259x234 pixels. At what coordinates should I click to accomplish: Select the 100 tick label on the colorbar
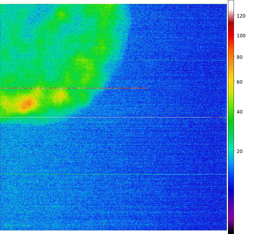241,36
